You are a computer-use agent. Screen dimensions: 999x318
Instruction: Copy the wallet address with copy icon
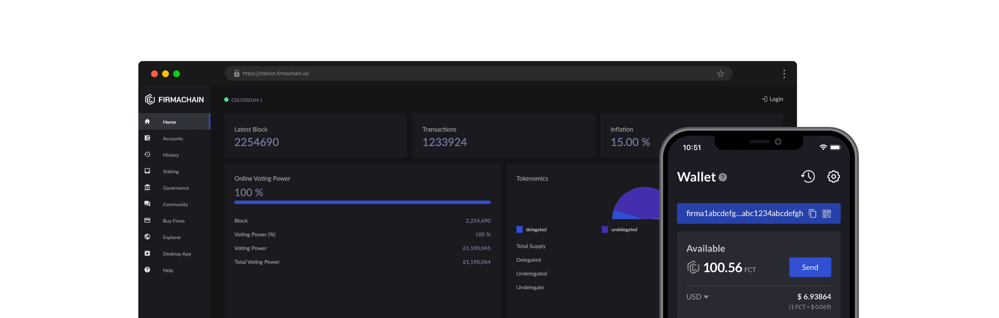point(813,213)
